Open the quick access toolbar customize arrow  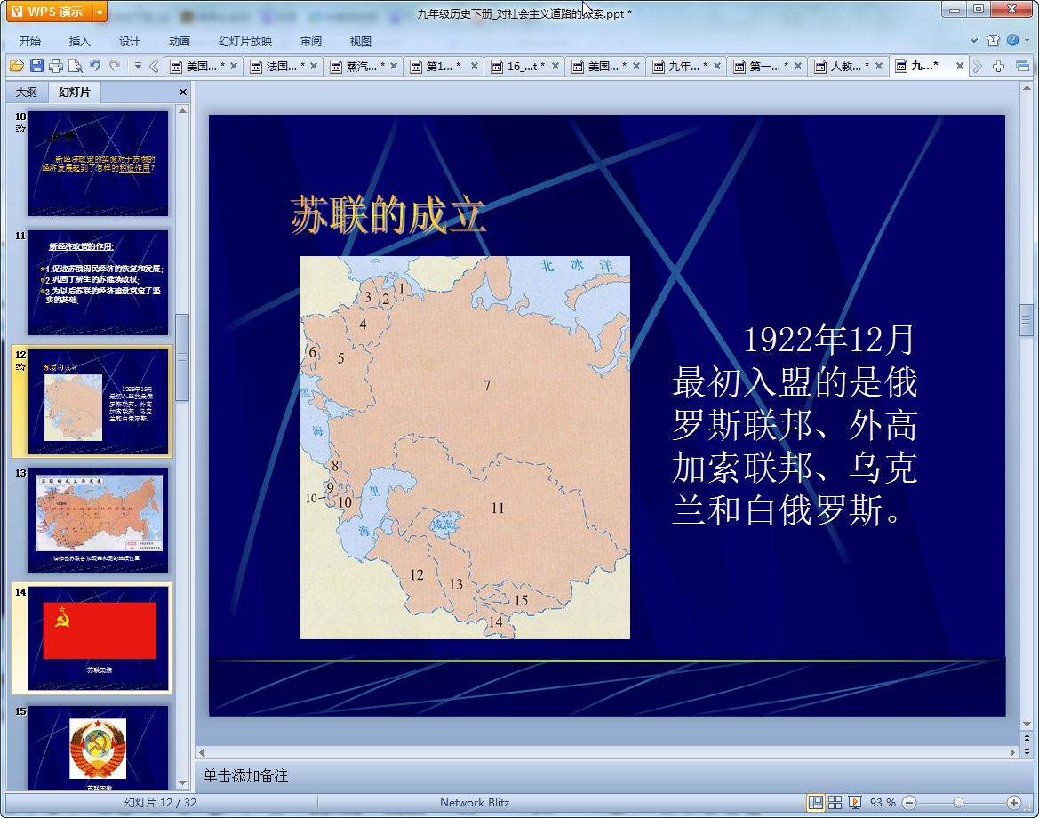pyautogui.click(x=138, y=65)
